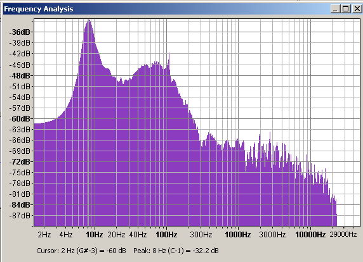Click the Cursor readout text
Image resolution: width=363 pixels, height=262 pixels.
[81, 251]
